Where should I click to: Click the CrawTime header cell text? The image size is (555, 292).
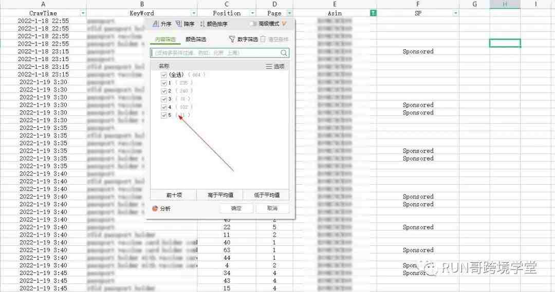[x=43, y=13]
